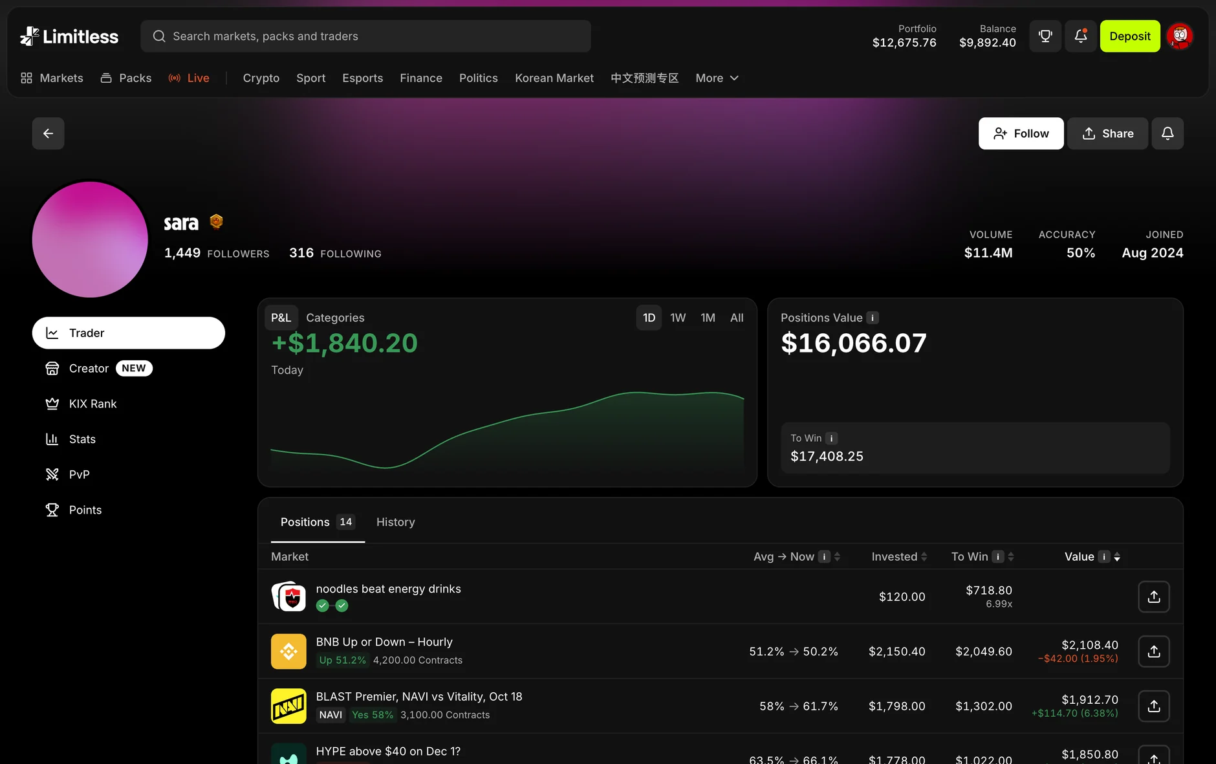Open the Positions tab
The height and width of the screenshot is (764, 1216).
pyautogui.click(x=318, y=522)
